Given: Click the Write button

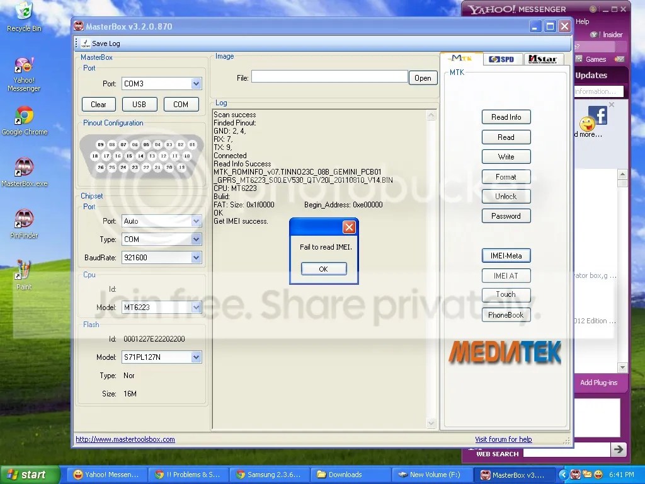Looking at the screenshot, I should pyautogui.click(x=506, y=157).
